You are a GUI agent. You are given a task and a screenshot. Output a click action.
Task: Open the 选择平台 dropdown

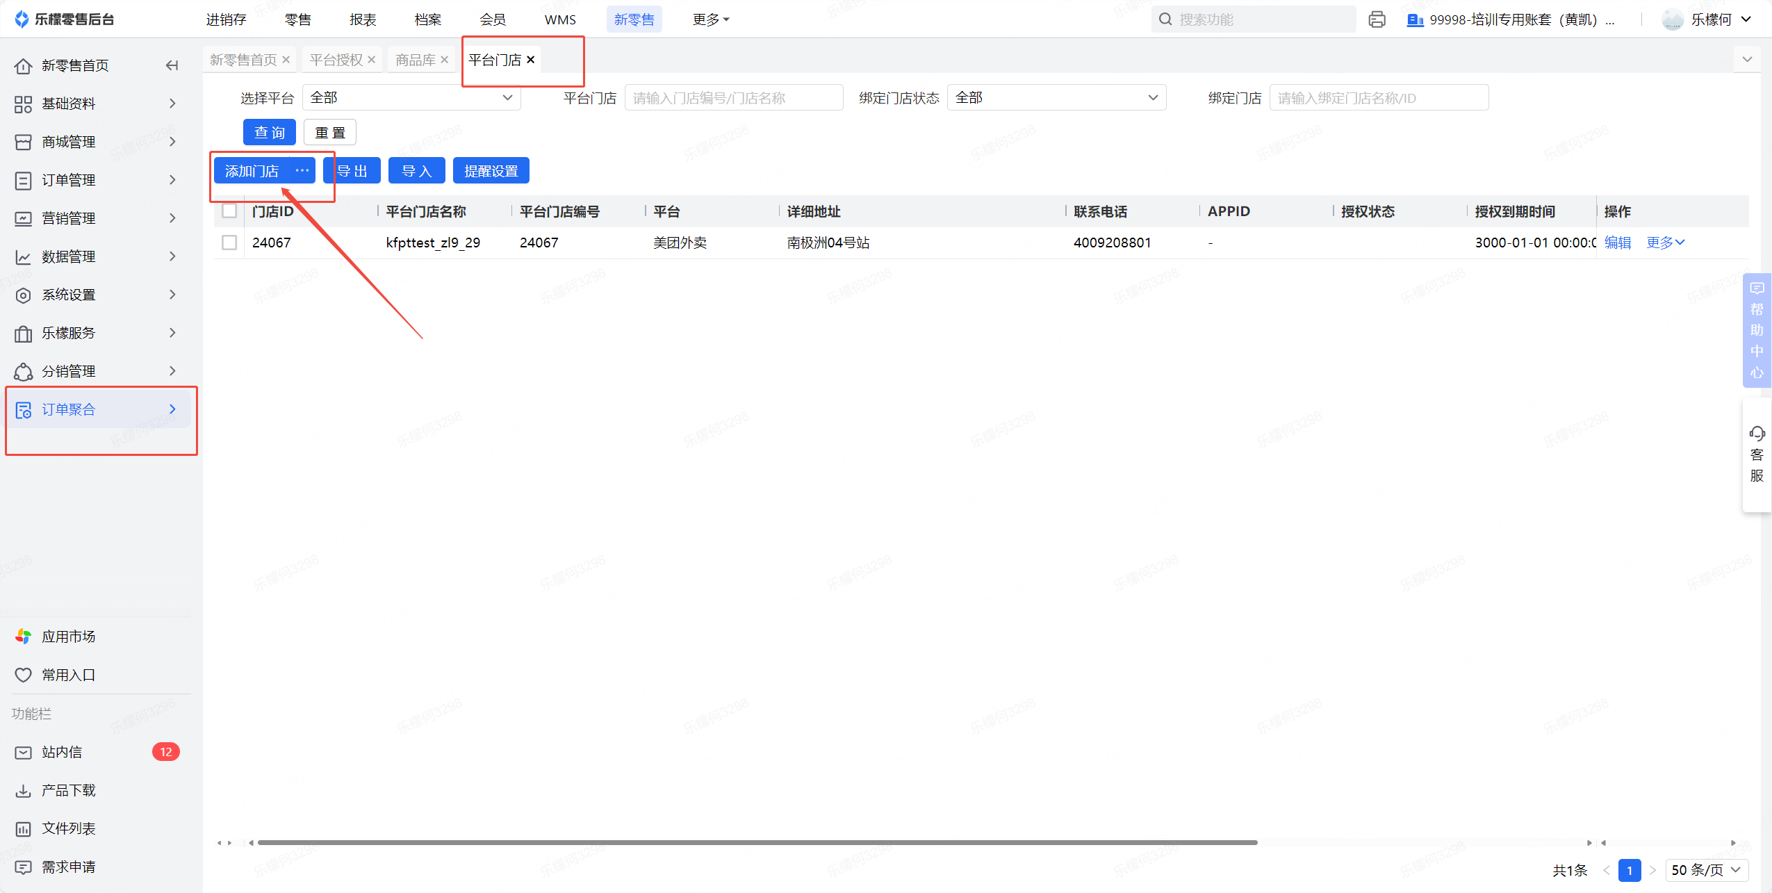click(411, 98)
